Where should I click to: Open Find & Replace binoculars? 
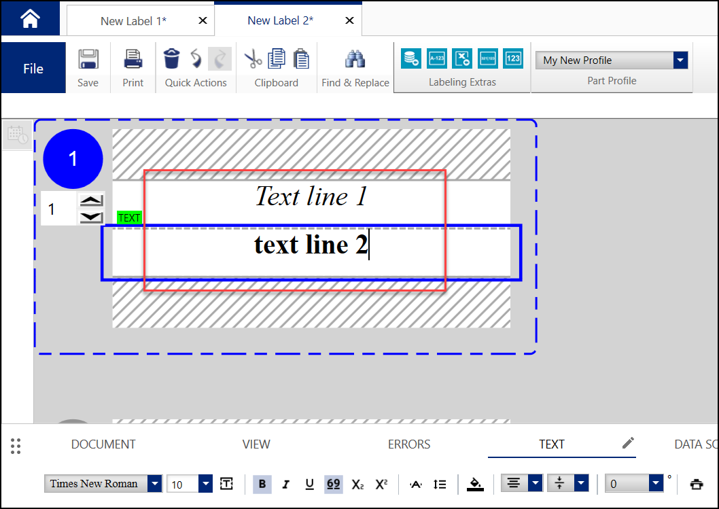click(355, 60)
